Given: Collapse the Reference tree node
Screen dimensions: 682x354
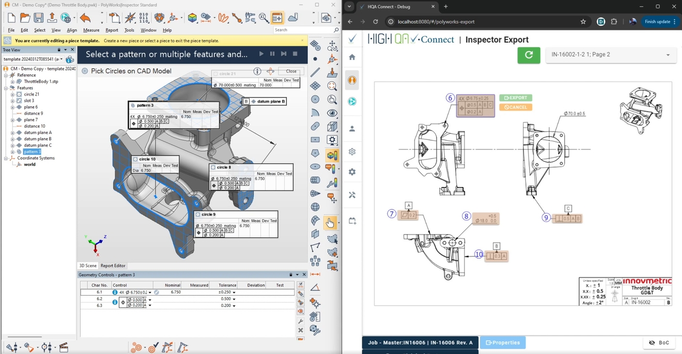Looking at the screenshot, I should [x=6, y=75].
